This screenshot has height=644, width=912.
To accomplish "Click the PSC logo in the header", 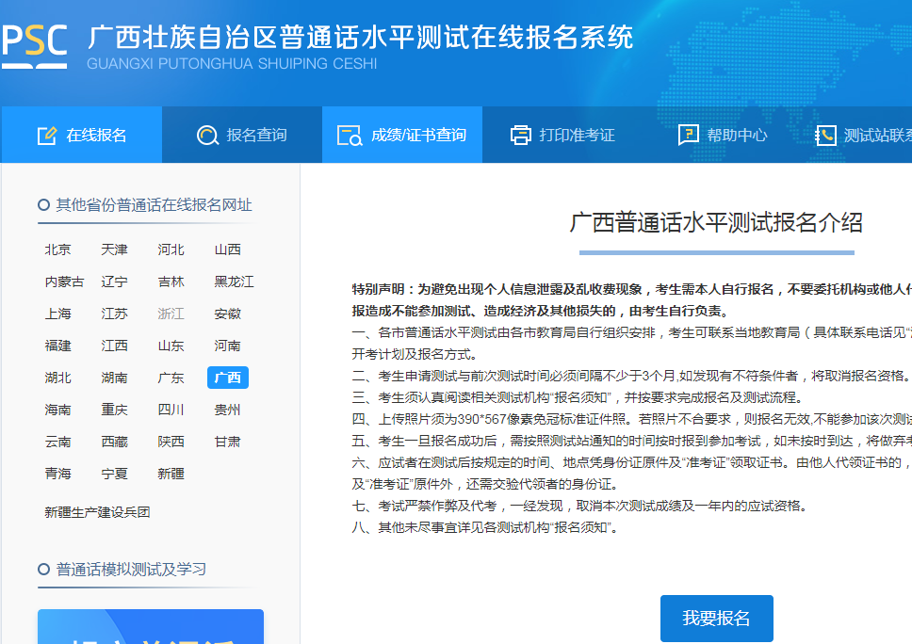I will tap(36, 40).
